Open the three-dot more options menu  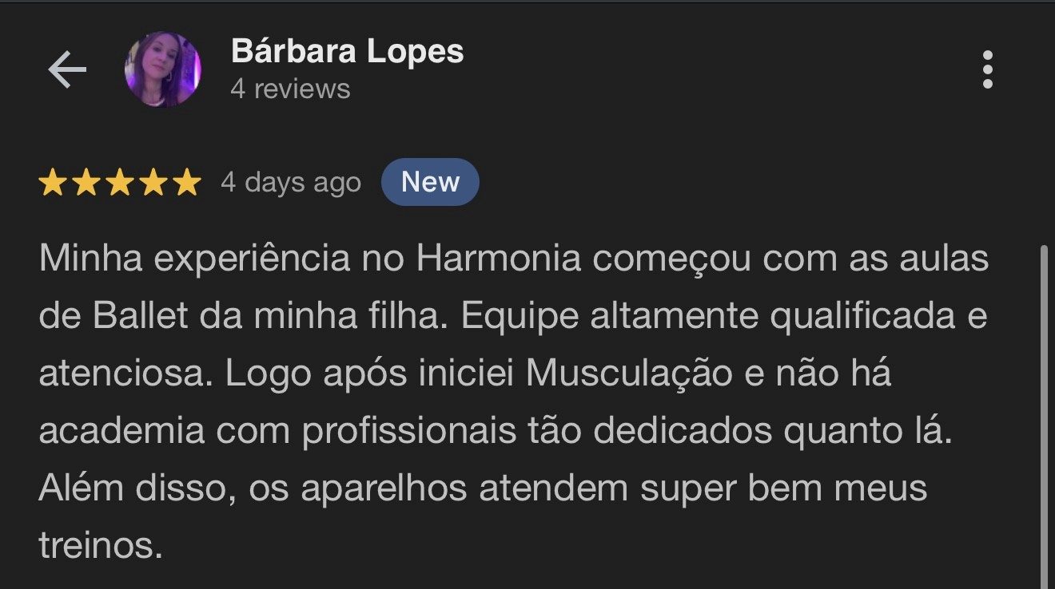[x=988, y=69]
